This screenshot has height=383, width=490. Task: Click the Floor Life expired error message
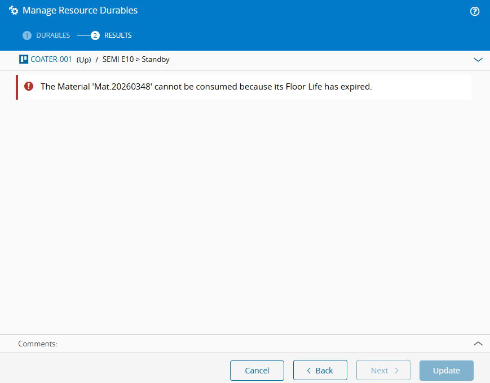coord(206,87)
